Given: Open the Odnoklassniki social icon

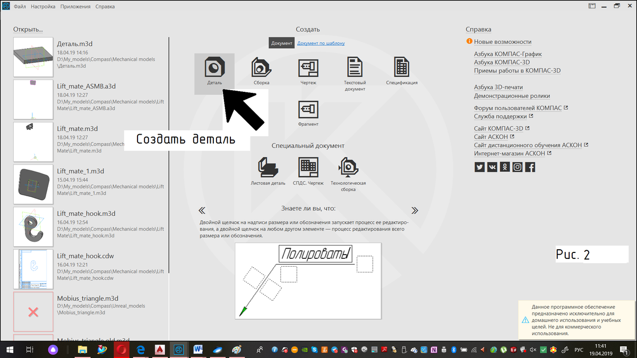Looking at the screenshot, I should click(x=505, y=167).
